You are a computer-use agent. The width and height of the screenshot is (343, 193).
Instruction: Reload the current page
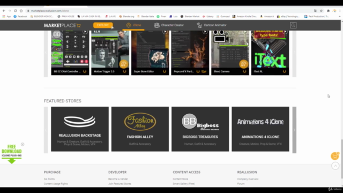(16, 11)
